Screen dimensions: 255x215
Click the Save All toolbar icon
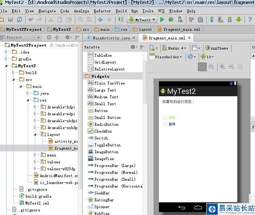click(10, 20)
